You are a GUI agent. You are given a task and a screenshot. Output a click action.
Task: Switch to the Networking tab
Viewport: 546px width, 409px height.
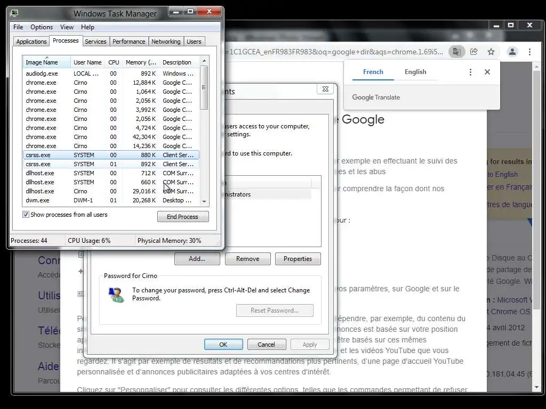(x=166, y=42)
